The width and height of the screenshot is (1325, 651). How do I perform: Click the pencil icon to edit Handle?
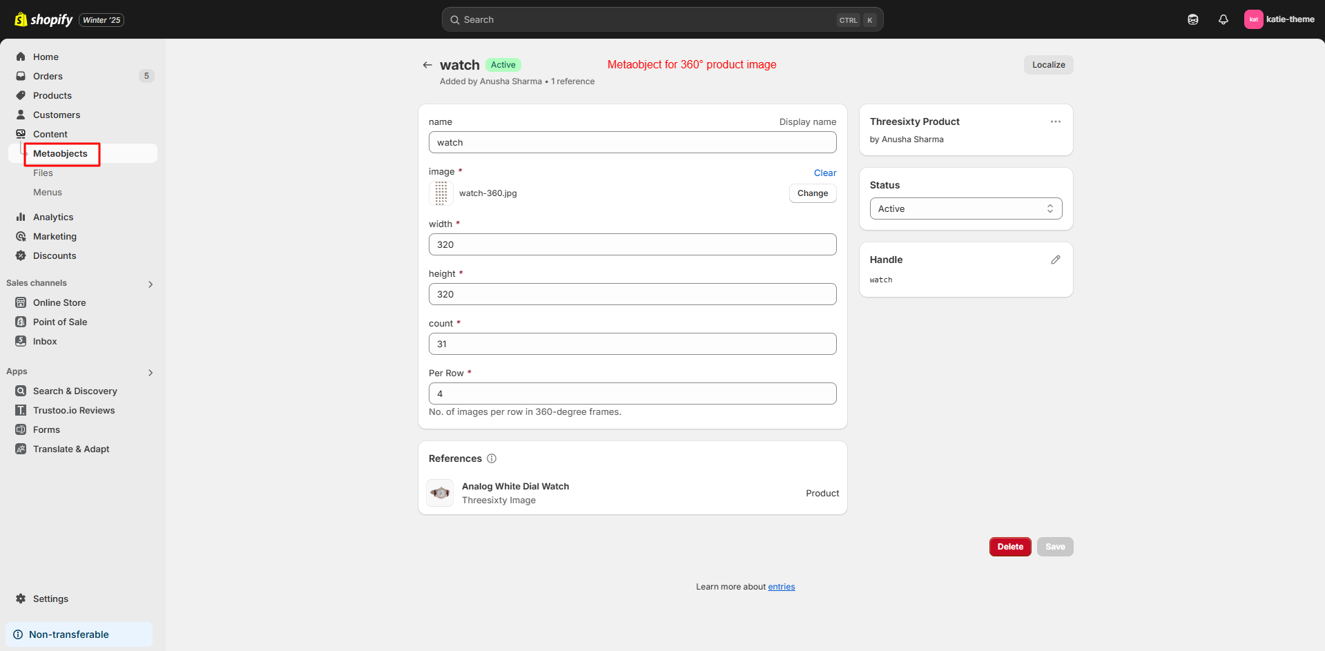click(1055, 260)
